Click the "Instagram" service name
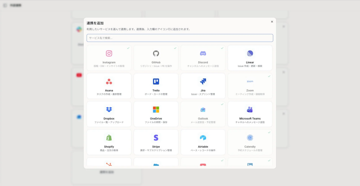The height and width of the screenshot is (186, 360). coord(109,62)
